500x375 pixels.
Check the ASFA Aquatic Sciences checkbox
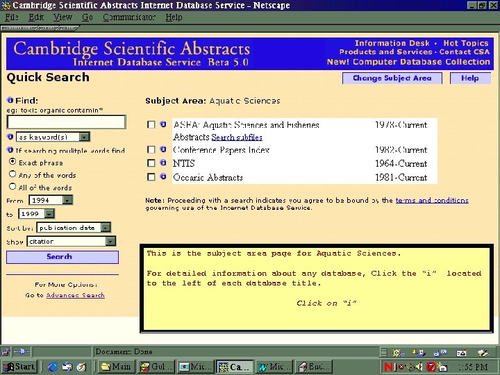151,124
